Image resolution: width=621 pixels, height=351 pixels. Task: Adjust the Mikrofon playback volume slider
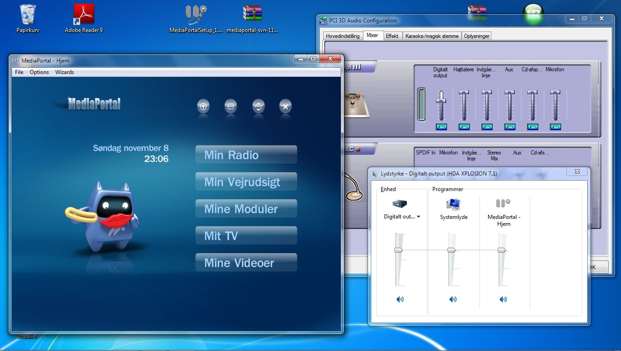pos(555,93)
